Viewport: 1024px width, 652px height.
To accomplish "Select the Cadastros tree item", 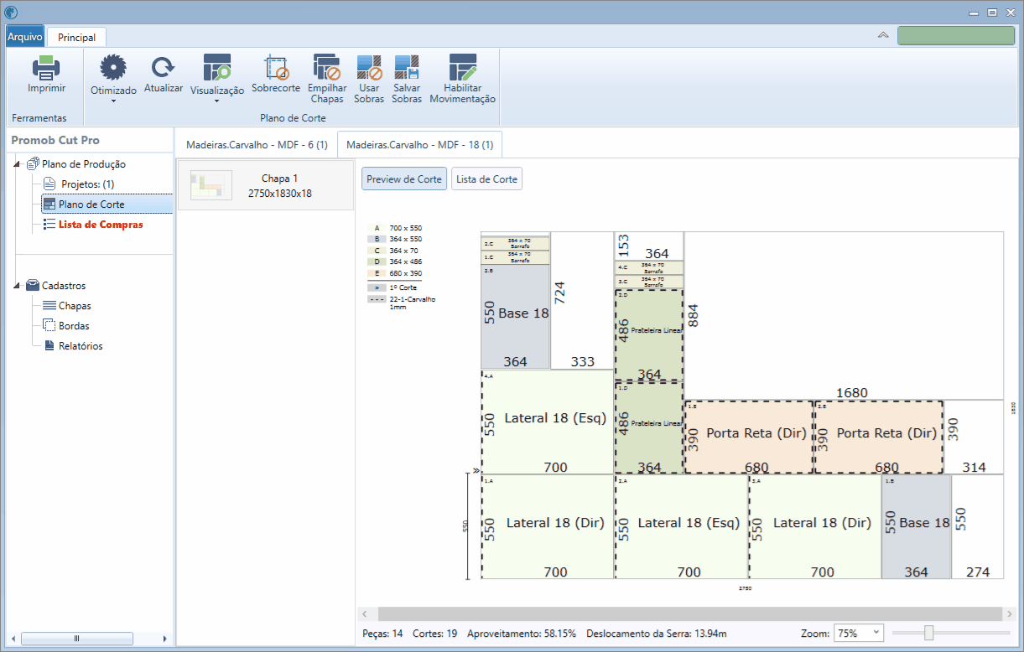I will [64, 286].
